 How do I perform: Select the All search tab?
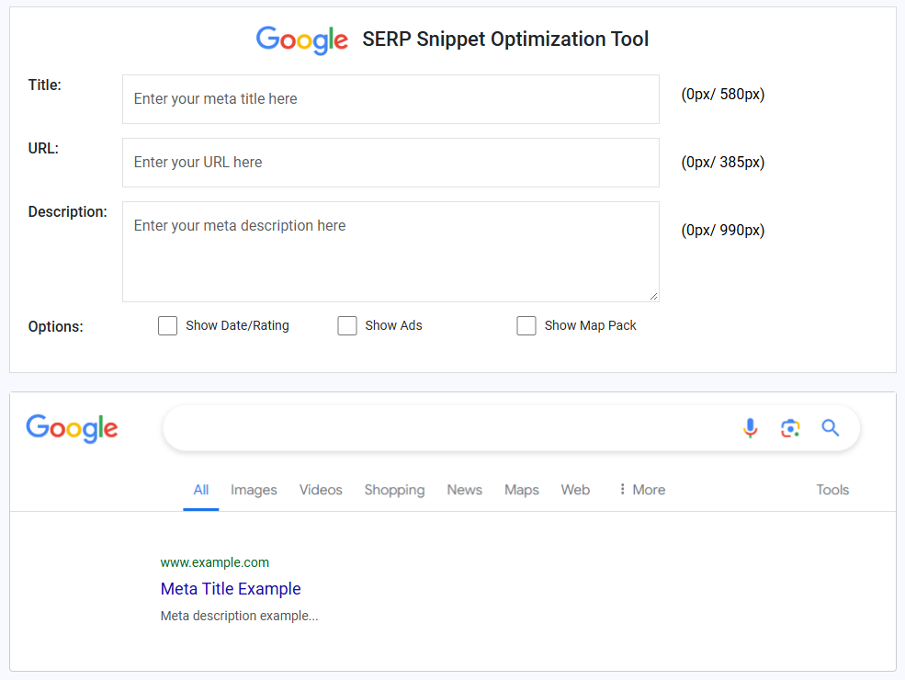pos(201,490)
